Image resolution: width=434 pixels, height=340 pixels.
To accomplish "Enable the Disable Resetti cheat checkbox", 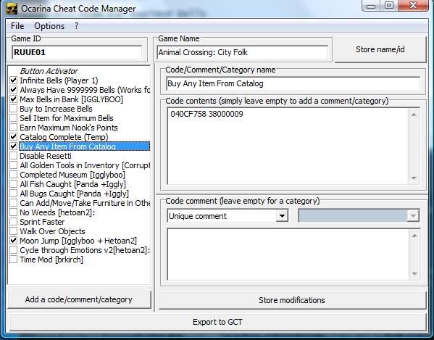I will pyautogui.click(x=13, y=156).
